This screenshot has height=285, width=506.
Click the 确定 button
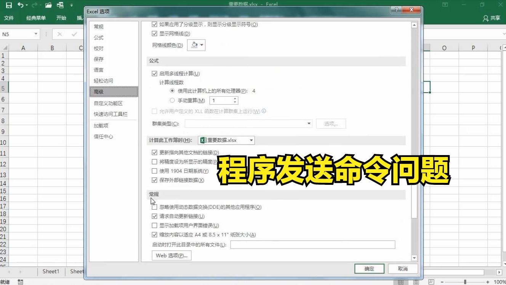[369, 268]
